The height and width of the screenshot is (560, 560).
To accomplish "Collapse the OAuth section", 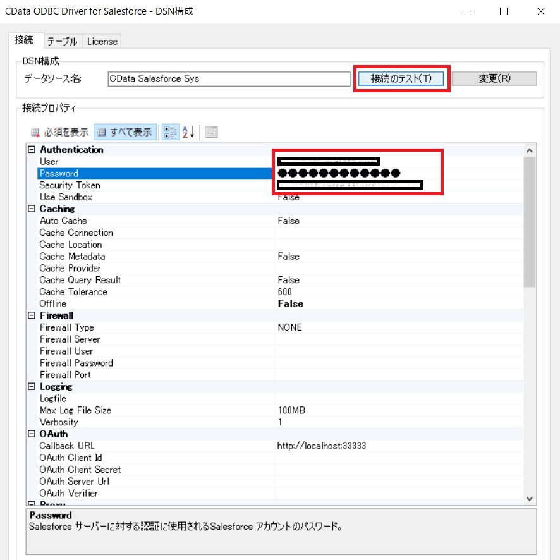I will [30, 434].
